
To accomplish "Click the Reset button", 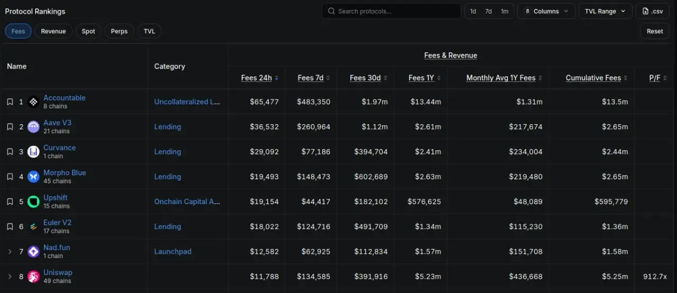I will 655,31.
